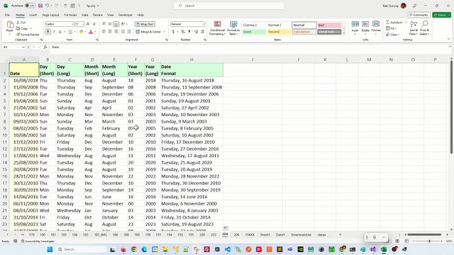
Task: Apply the Bad cell style
Action: tap(329, 25)
